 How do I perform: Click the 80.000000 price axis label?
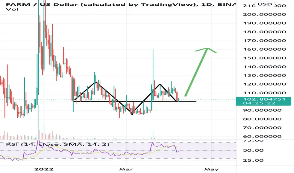[x=262, y=119]
